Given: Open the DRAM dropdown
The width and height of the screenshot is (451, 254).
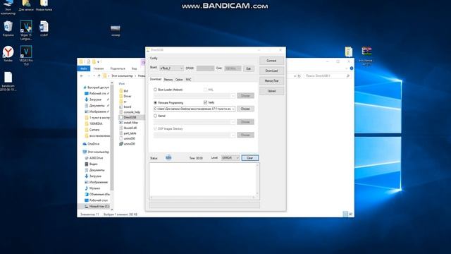Looking at the screenshot, I should tap(205, 68).
